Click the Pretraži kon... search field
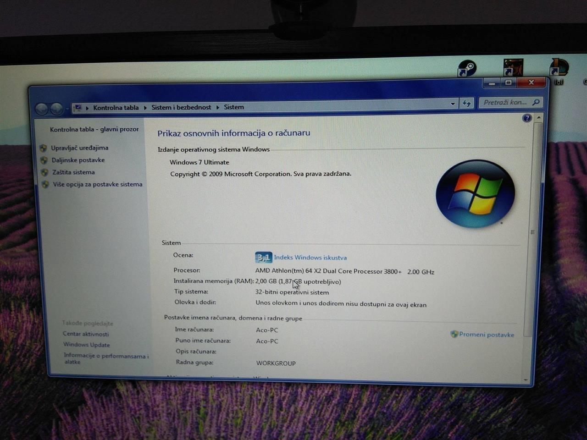 tap(505, 102)
